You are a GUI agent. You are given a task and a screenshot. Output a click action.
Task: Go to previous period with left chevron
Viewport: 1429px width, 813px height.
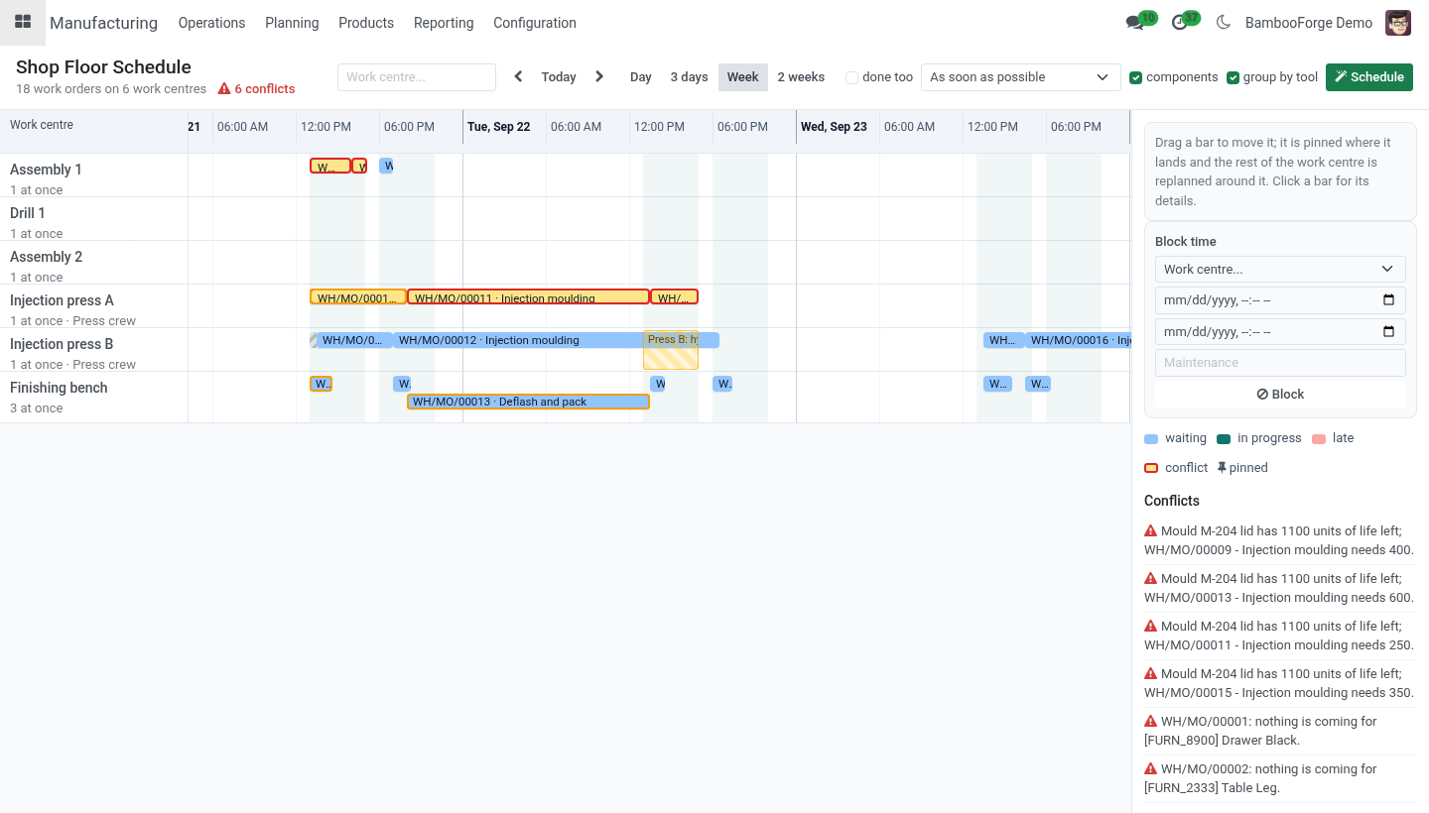coord(518,76)
